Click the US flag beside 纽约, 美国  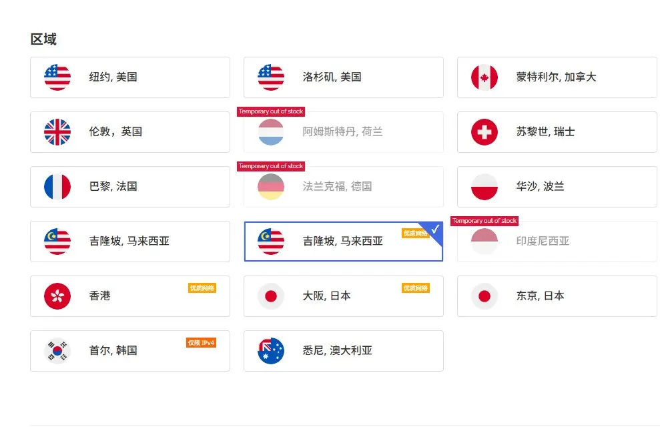pyautogui.click(x=57, y=77)
